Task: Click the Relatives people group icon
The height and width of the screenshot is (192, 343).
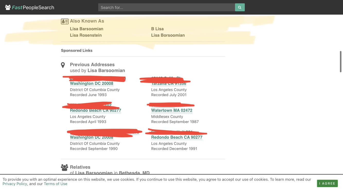Action: pos(65,167)
